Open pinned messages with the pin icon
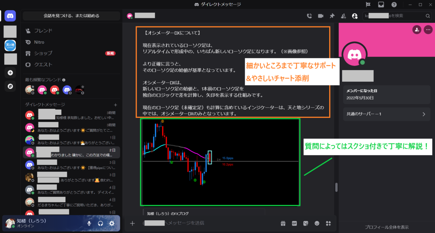Image resolution: width=435 pixels, height=233 pixels. point(332,16)
